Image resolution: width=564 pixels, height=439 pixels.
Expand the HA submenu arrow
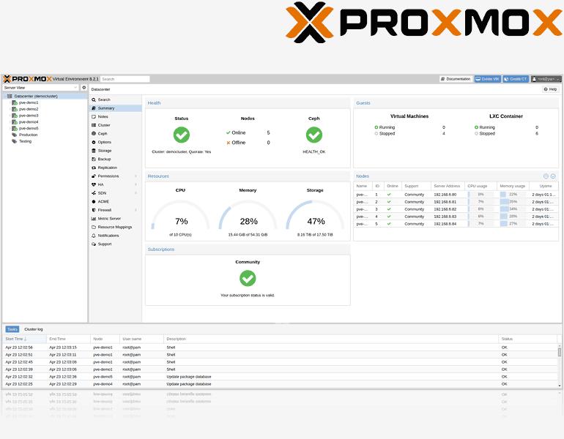click(x=136, y=184)
